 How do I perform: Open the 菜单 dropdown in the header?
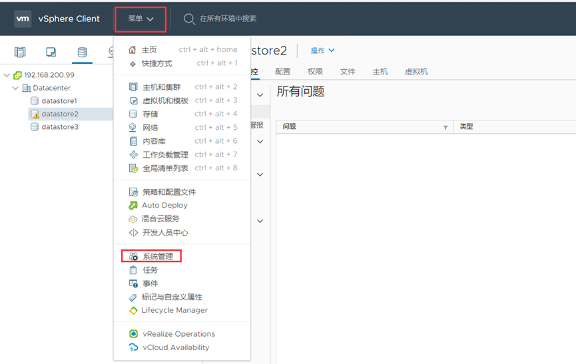[141, 19]
